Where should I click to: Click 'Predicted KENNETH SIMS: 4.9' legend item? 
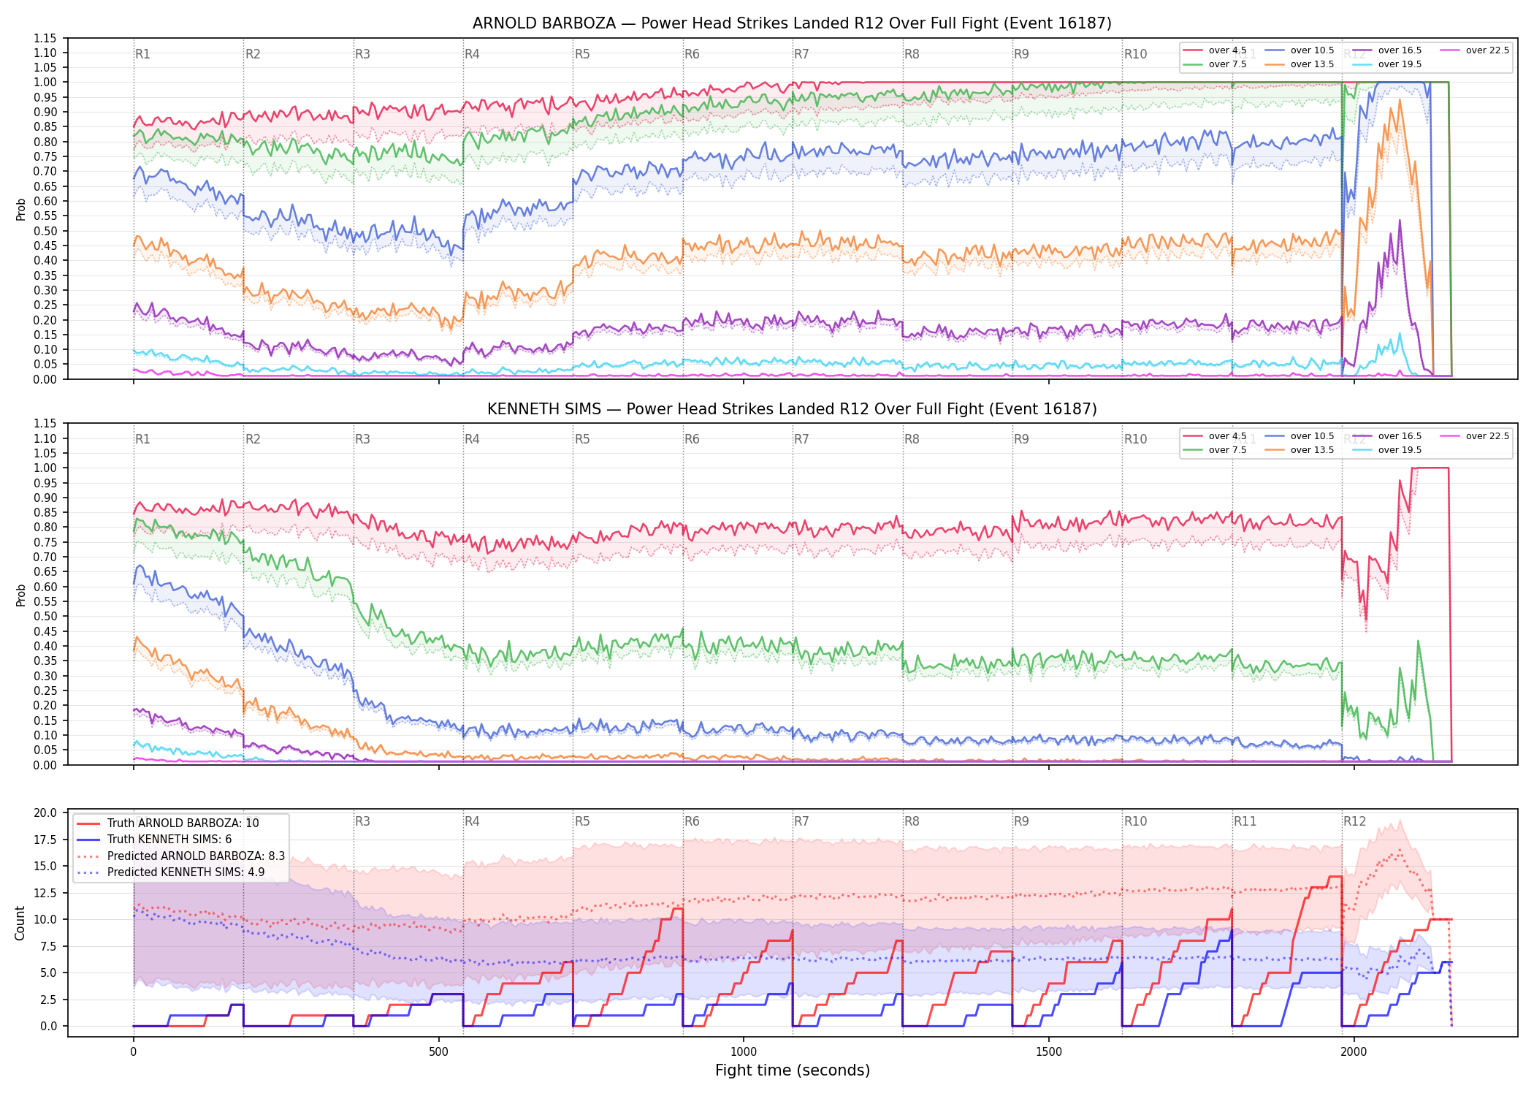[171, 872]
